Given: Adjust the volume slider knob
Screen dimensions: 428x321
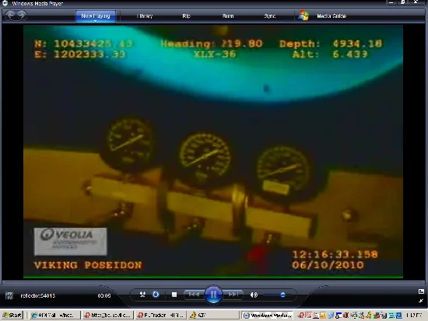Looking at the screenshot, I should [282, 295].
